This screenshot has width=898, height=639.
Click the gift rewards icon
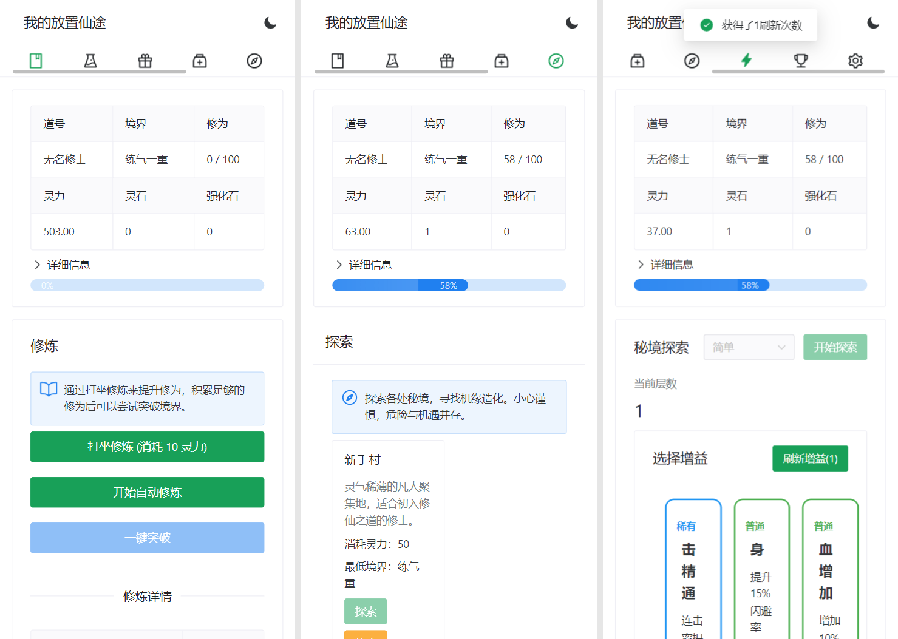tap(145, 60)
